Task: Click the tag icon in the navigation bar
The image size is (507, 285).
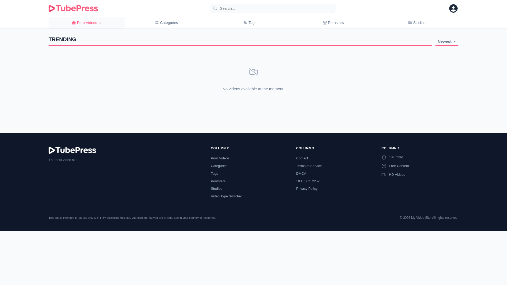Action: click(x=245, y=23)
